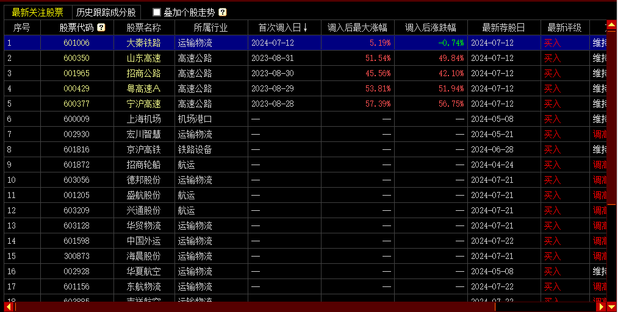Click stock code 600350 for 山东高速
Viewport: 618px width, 312px height.
[76, 58]
